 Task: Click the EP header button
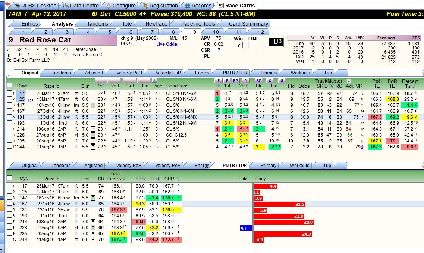(236, 81)
